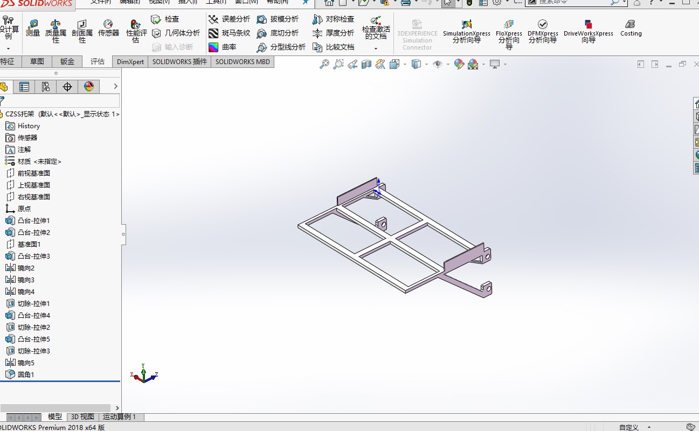Launch FloXpress 分析向导
This screenshot has height=431, width=699.
click(509, 34)
